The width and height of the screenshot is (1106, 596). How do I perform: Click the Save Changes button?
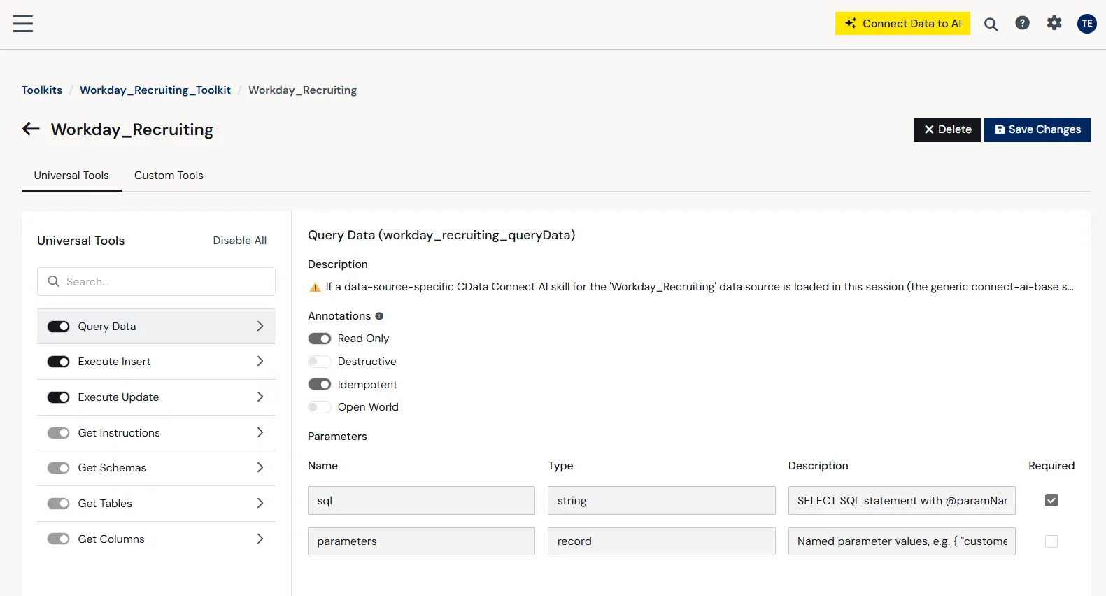point(1037,129)
